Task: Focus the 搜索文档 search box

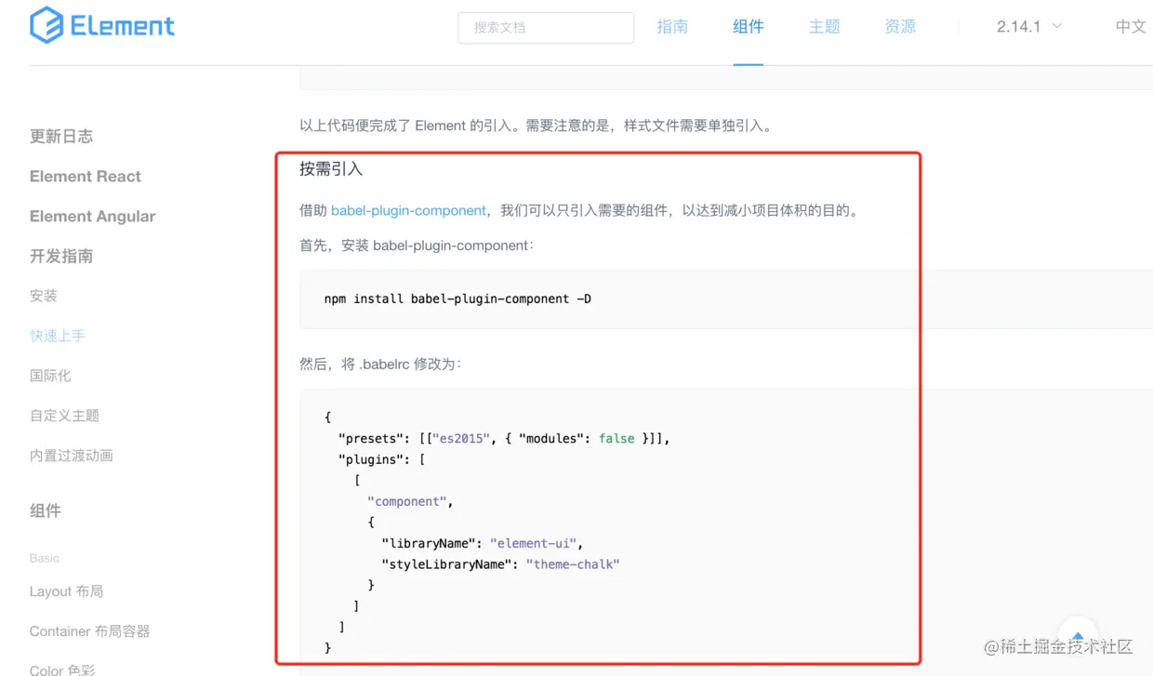Action: coord(546,28)
